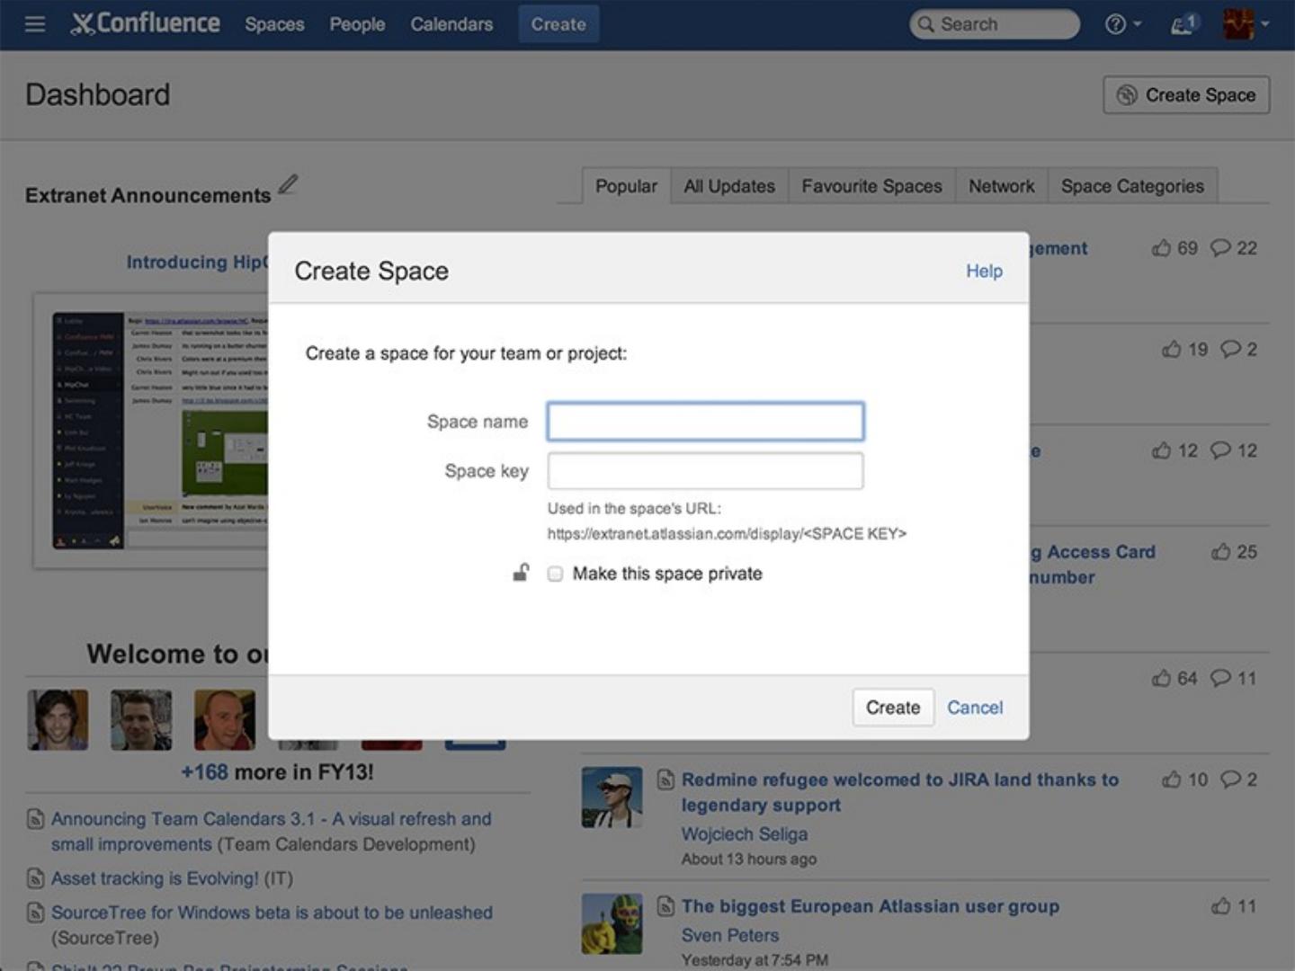The width and height of the screenshot is (1295, 971).
Task: Like the Redmine refugee post with thumbs-up icon
Action: tap(1171, 779)
